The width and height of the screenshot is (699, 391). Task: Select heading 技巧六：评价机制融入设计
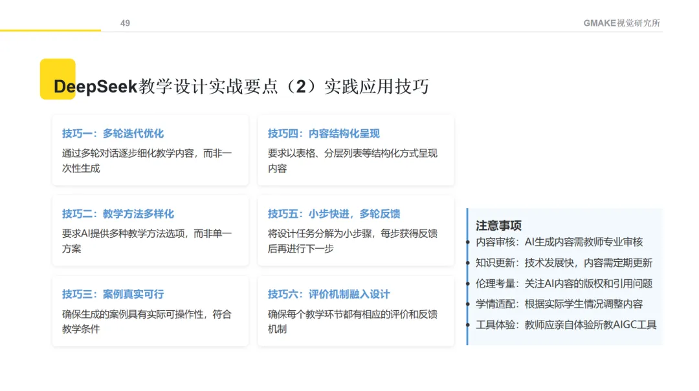coord(329,294)
